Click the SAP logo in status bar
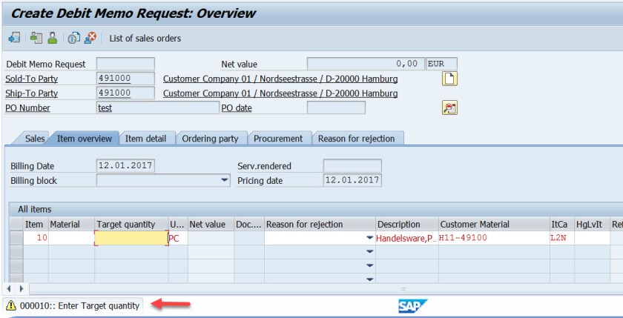The width and height of the screenshot is (623, 318). click(413, 306)
